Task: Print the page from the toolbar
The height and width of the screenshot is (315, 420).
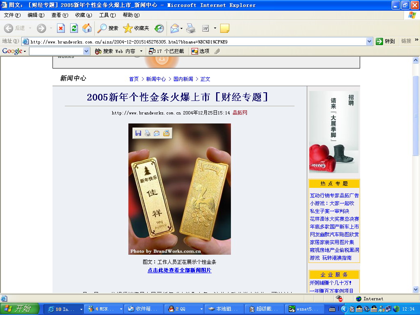Action: coord(191,28)
